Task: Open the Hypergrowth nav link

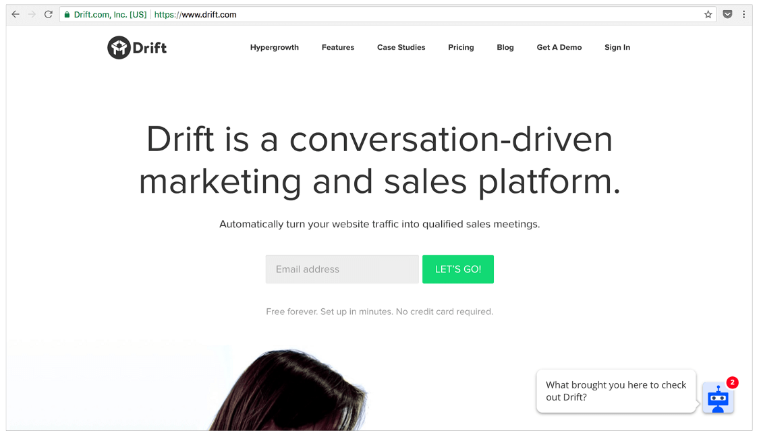Action: click(275, 47)
